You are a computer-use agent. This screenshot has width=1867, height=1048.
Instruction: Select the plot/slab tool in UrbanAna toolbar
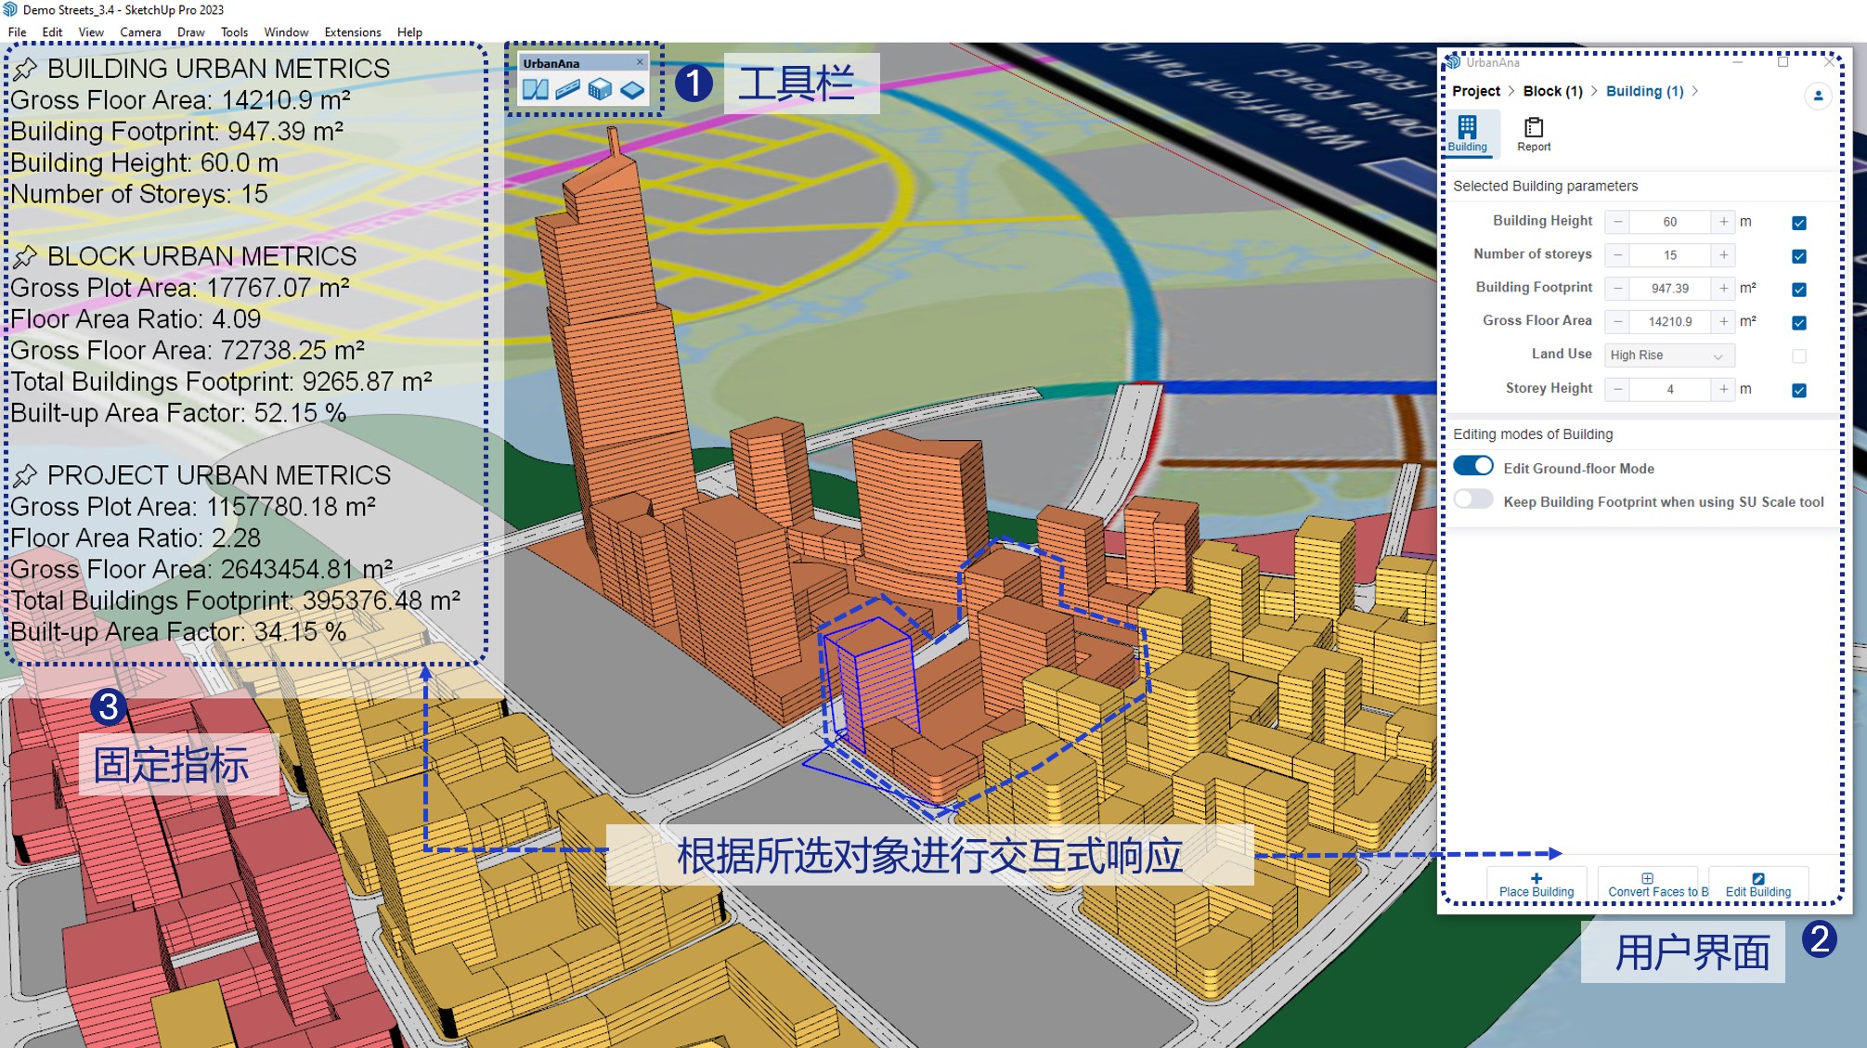[x=632, y=90]
